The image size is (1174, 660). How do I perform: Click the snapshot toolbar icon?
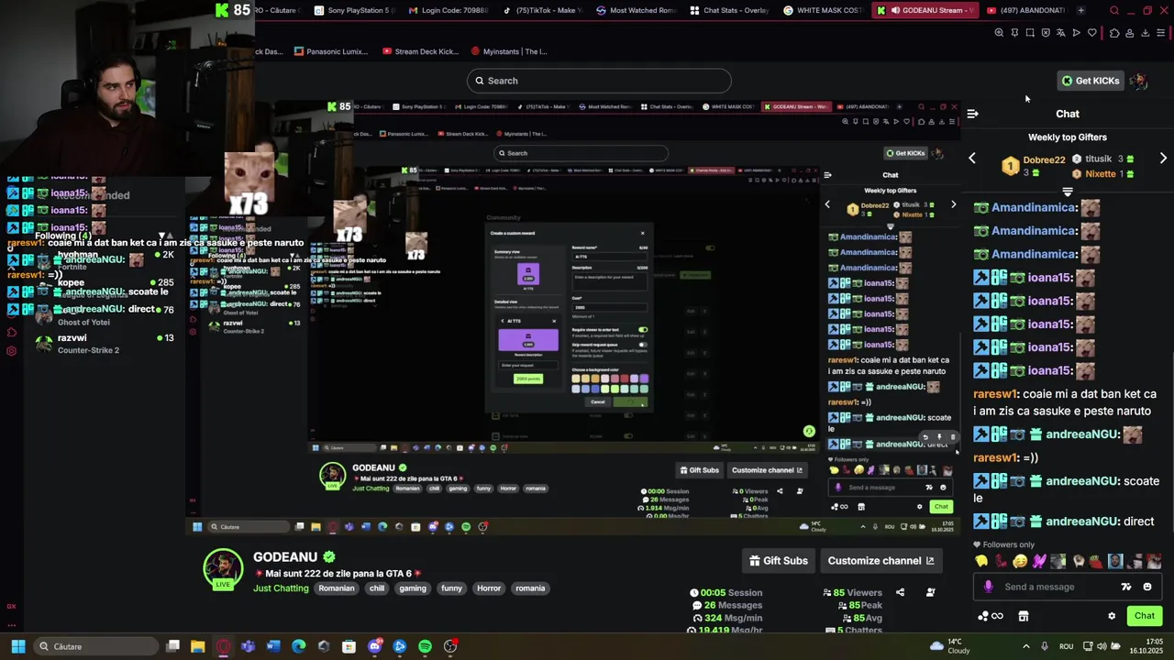[x=1030, y=33]
